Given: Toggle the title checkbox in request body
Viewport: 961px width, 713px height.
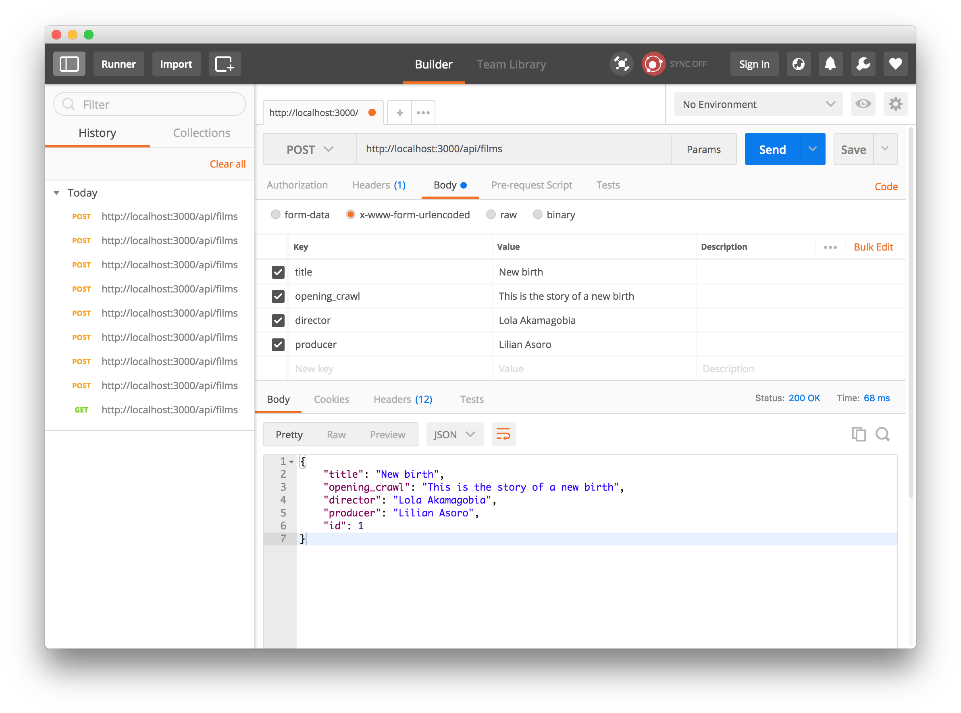Looking at the screenshot, I should pos(278,271).
